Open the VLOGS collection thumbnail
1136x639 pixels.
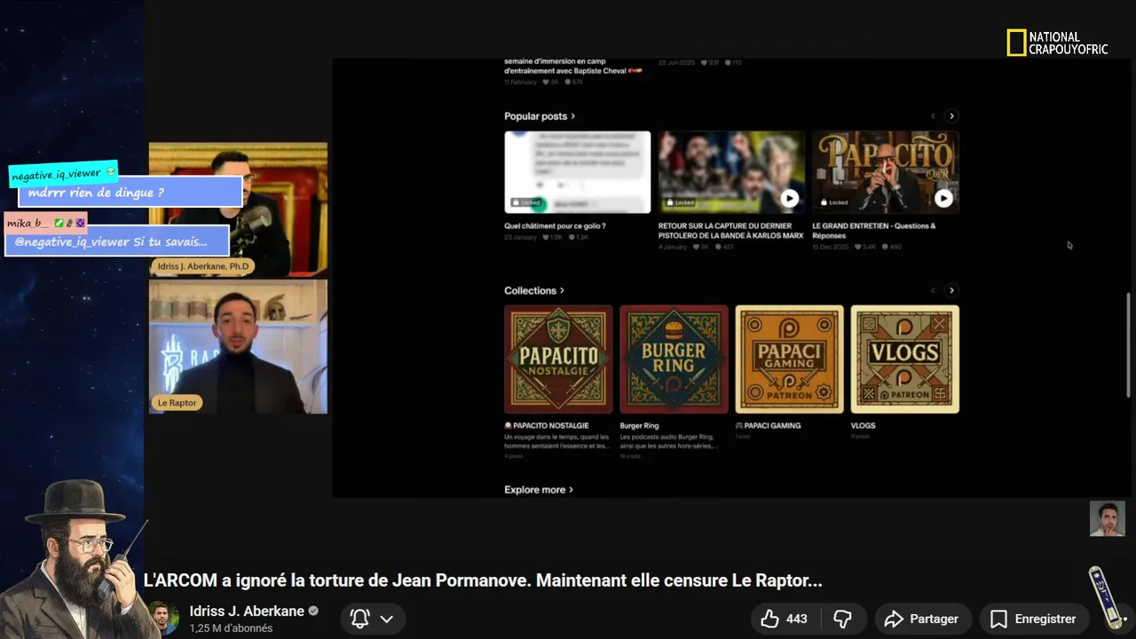click(904, 359)
